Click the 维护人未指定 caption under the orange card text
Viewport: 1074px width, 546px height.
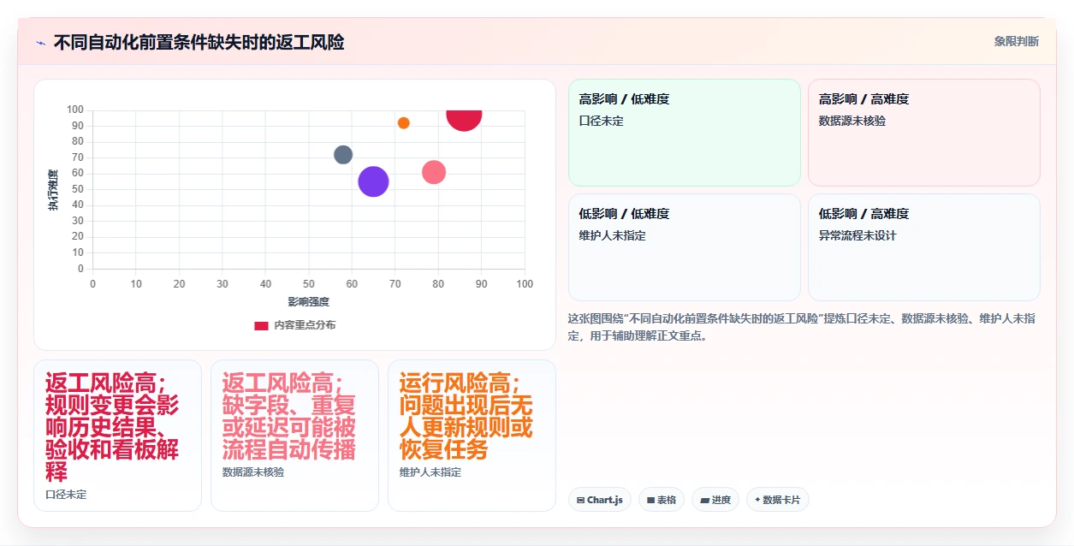(x=430, y=472)
